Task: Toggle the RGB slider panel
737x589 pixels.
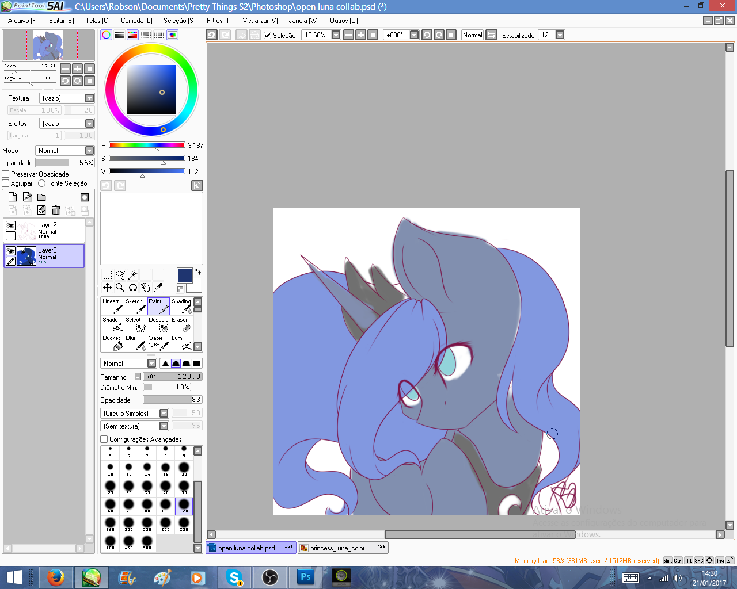Action: pyautogui.click(x=119, y=35)
